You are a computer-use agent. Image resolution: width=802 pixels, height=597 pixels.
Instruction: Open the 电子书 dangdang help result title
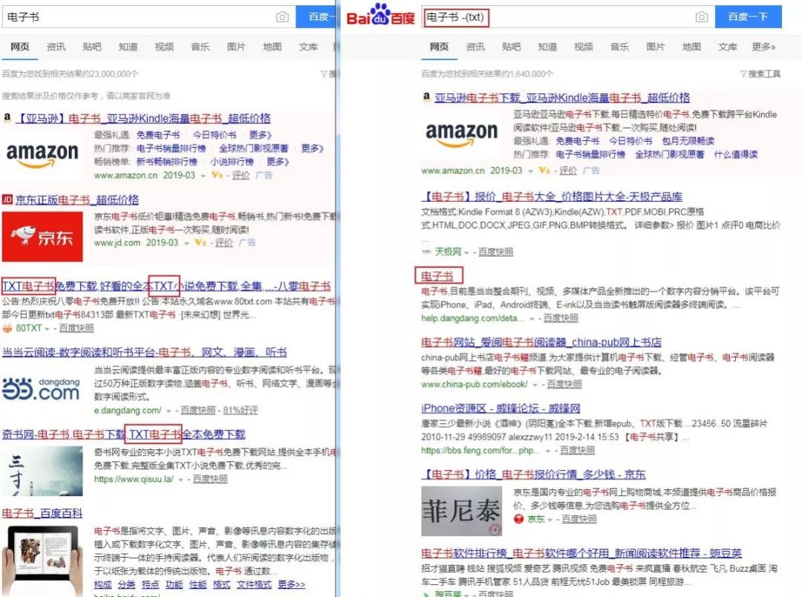[x=437, y=276]
